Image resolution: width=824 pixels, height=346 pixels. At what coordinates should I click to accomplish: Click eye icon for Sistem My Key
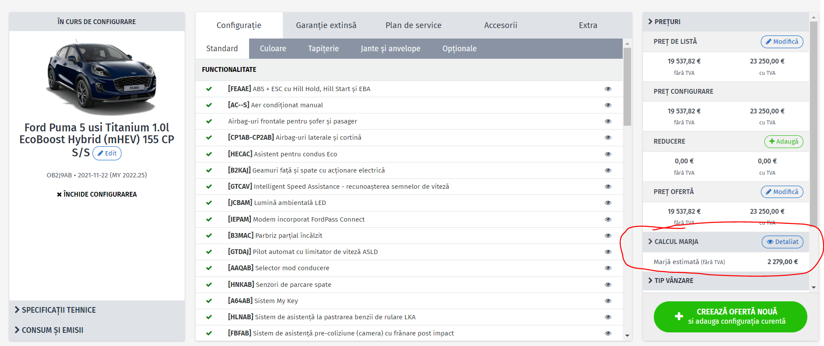pos(608,301)
